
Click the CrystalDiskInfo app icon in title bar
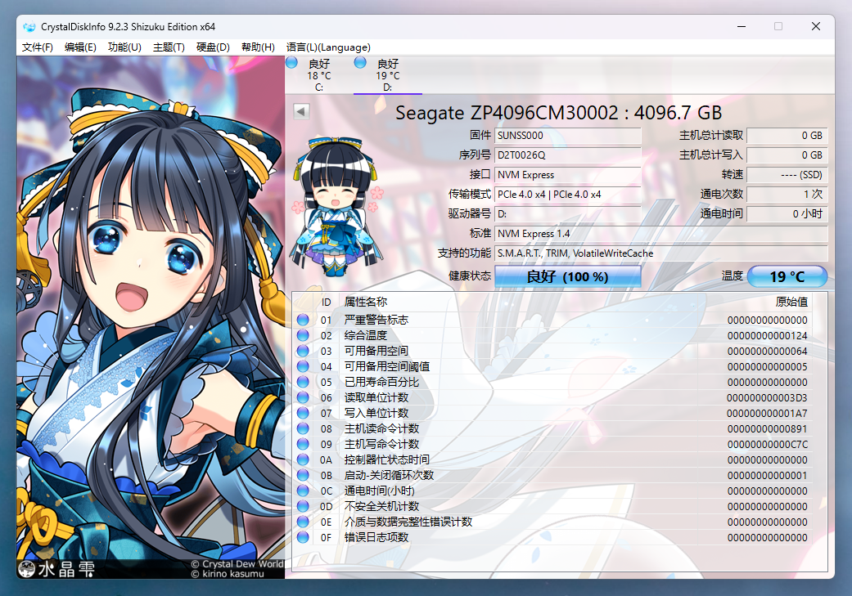29,27
